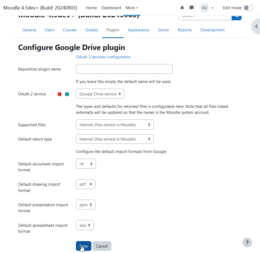Screen dimensions: 260x253
Task: Open the OAuth 2 service dropdown
Action: click(x=100, y=94)
